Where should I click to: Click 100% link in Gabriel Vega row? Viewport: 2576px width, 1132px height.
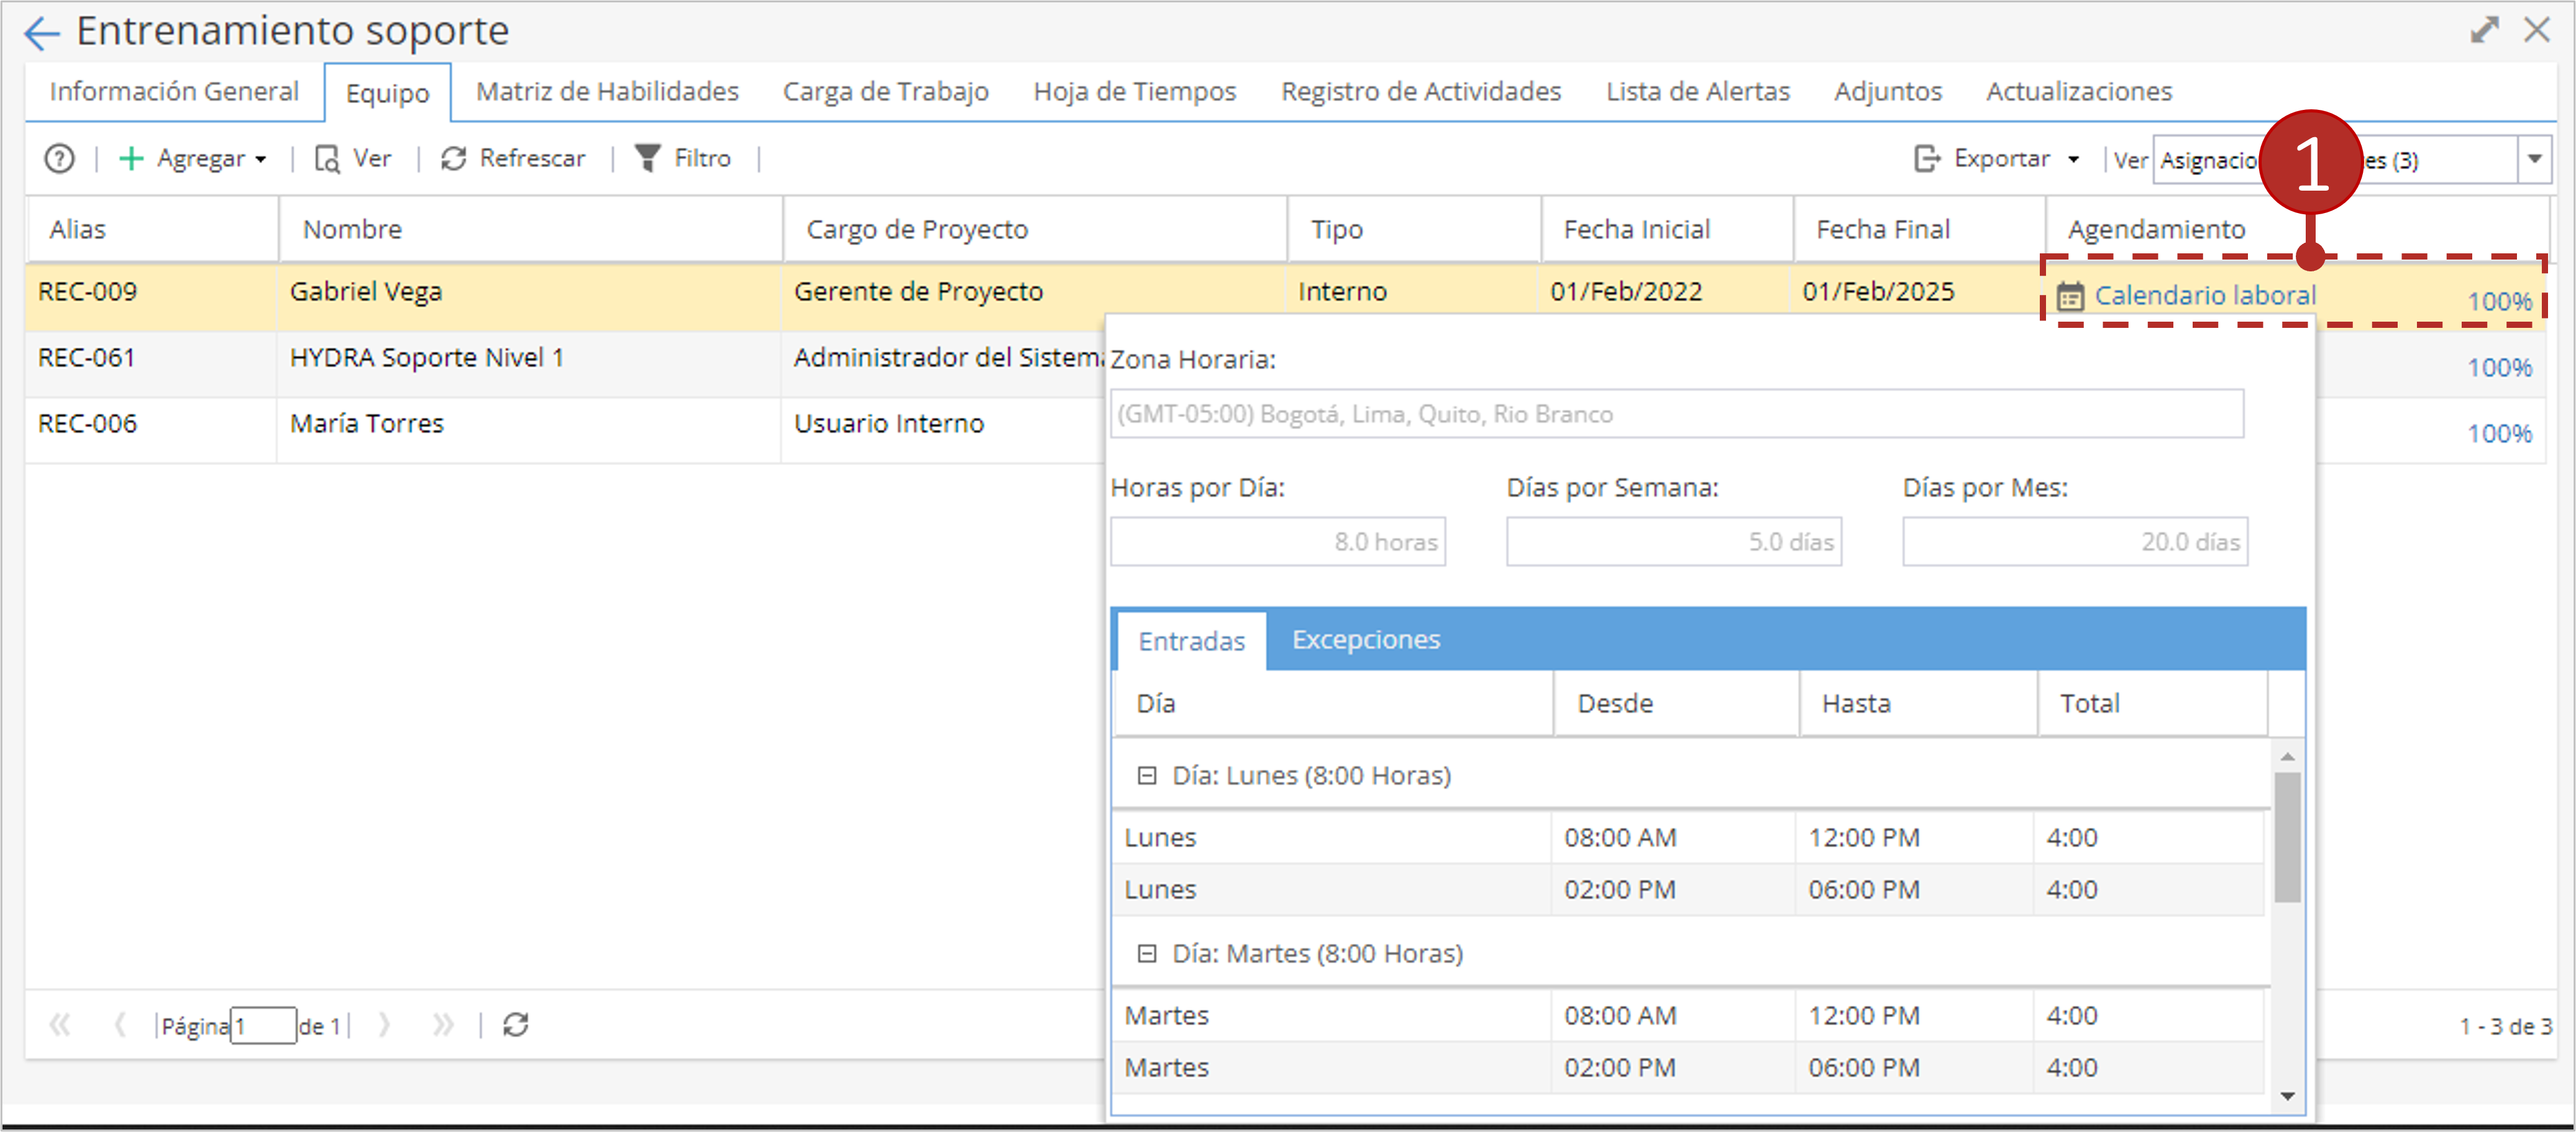point(2499,302)
